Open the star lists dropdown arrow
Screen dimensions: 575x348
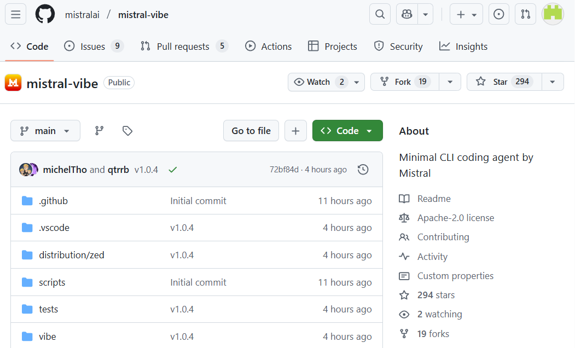coord(553,82)
